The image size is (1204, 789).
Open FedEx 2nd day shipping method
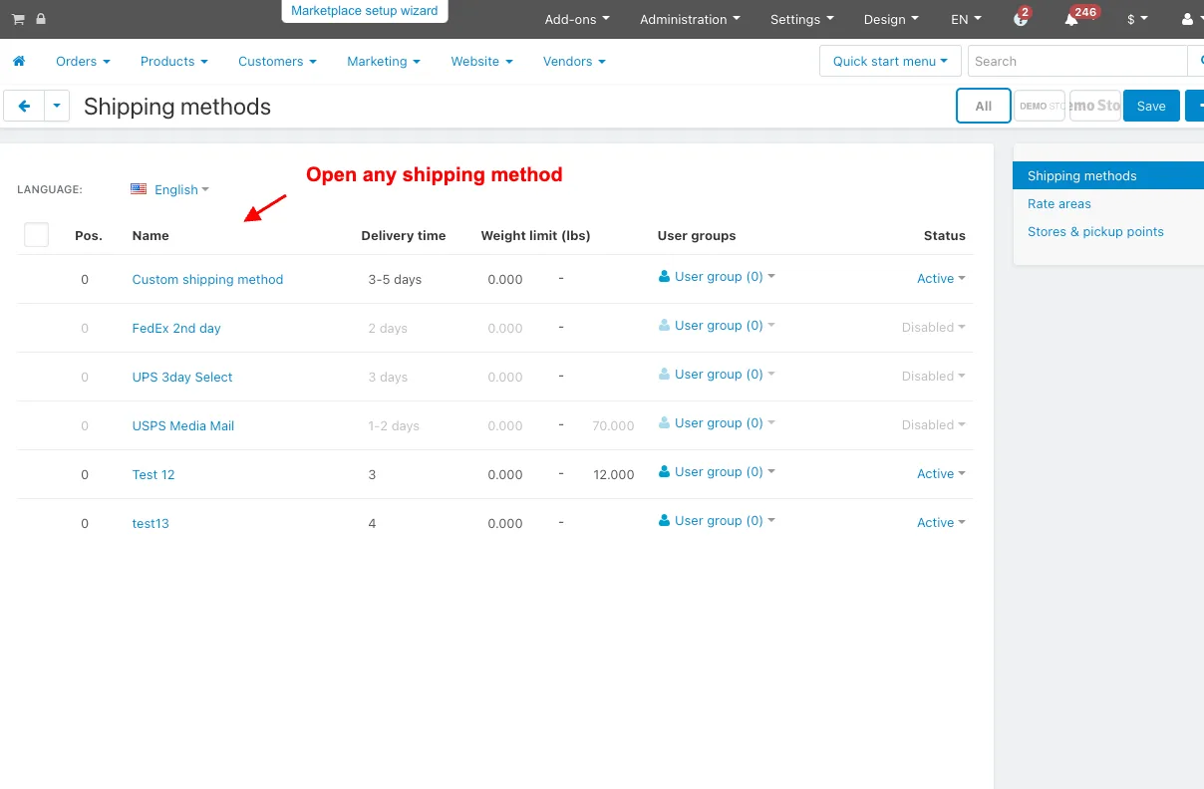(176, 328)
